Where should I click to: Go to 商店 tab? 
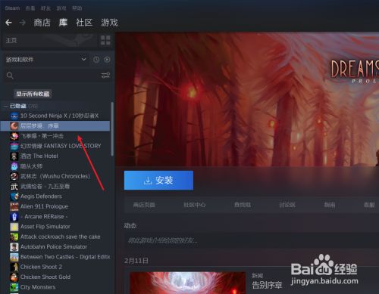pos(42,23)
